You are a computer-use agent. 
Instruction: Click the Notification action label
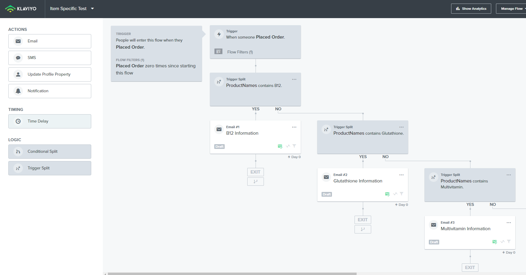coord(38,91)
